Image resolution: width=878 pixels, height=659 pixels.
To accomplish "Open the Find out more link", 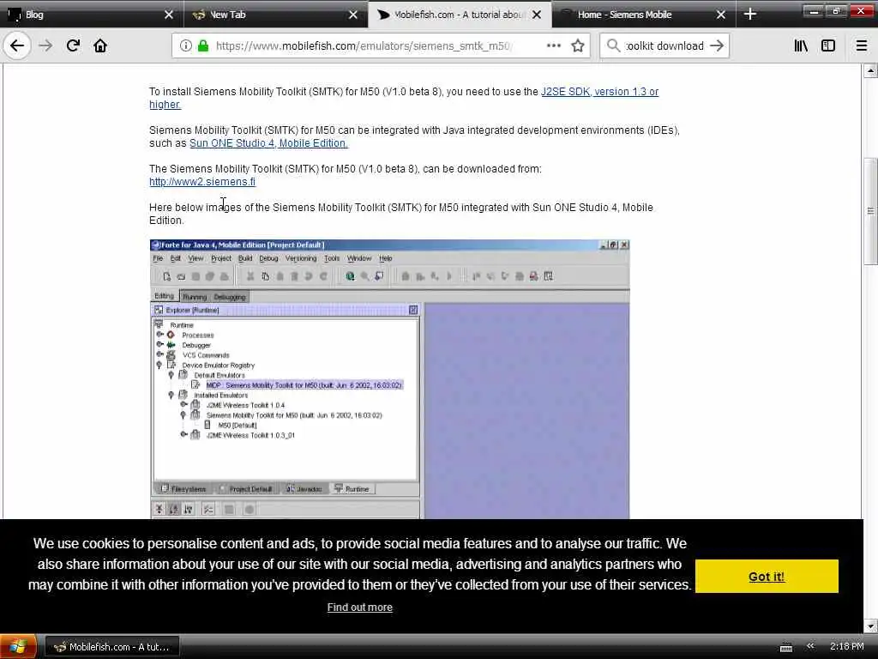I will pyautogui.click(x=359, y=608).
